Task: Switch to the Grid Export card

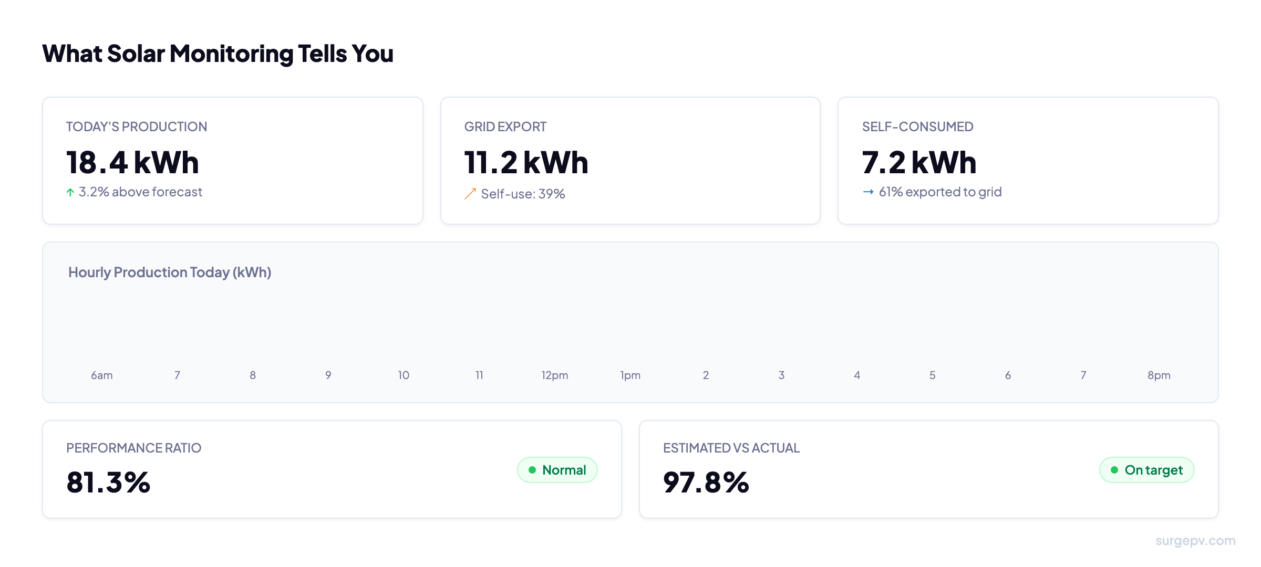Action: [x=629, y=160]
